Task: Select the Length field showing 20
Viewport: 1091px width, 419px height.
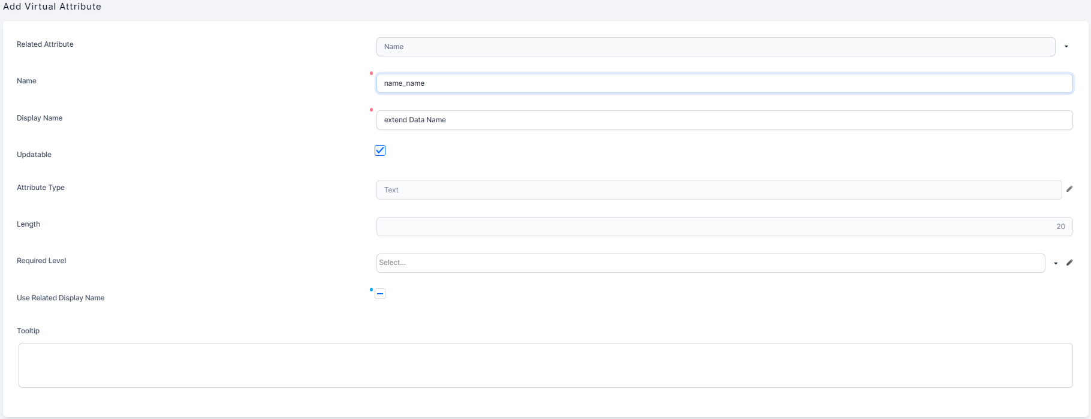Action: [724, 227]
